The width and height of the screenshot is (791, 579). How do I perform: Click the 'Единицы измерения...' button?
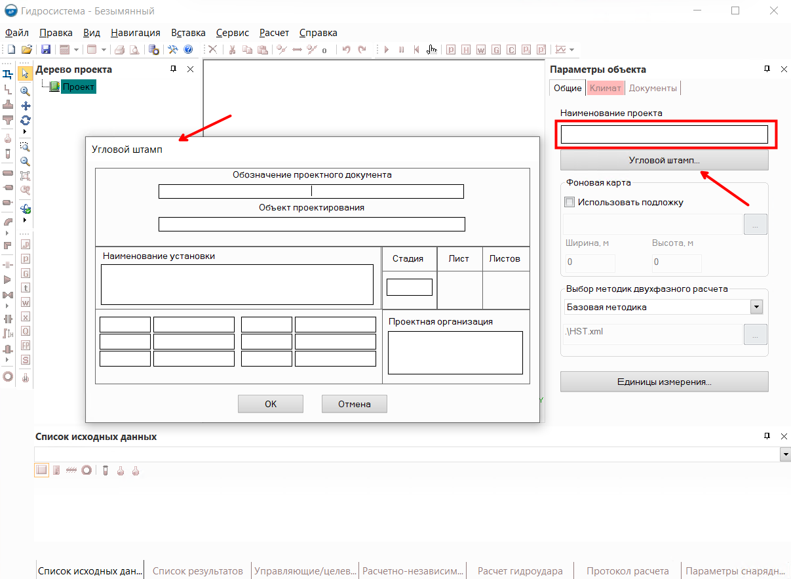point(664,382)
